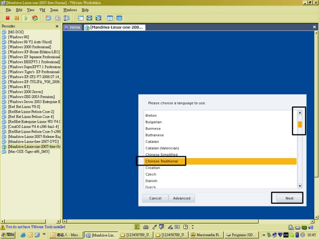Select [Red Hat Linux Fedora Core 4] favorite
319x239 pixels.
click(x=31, y=117)
